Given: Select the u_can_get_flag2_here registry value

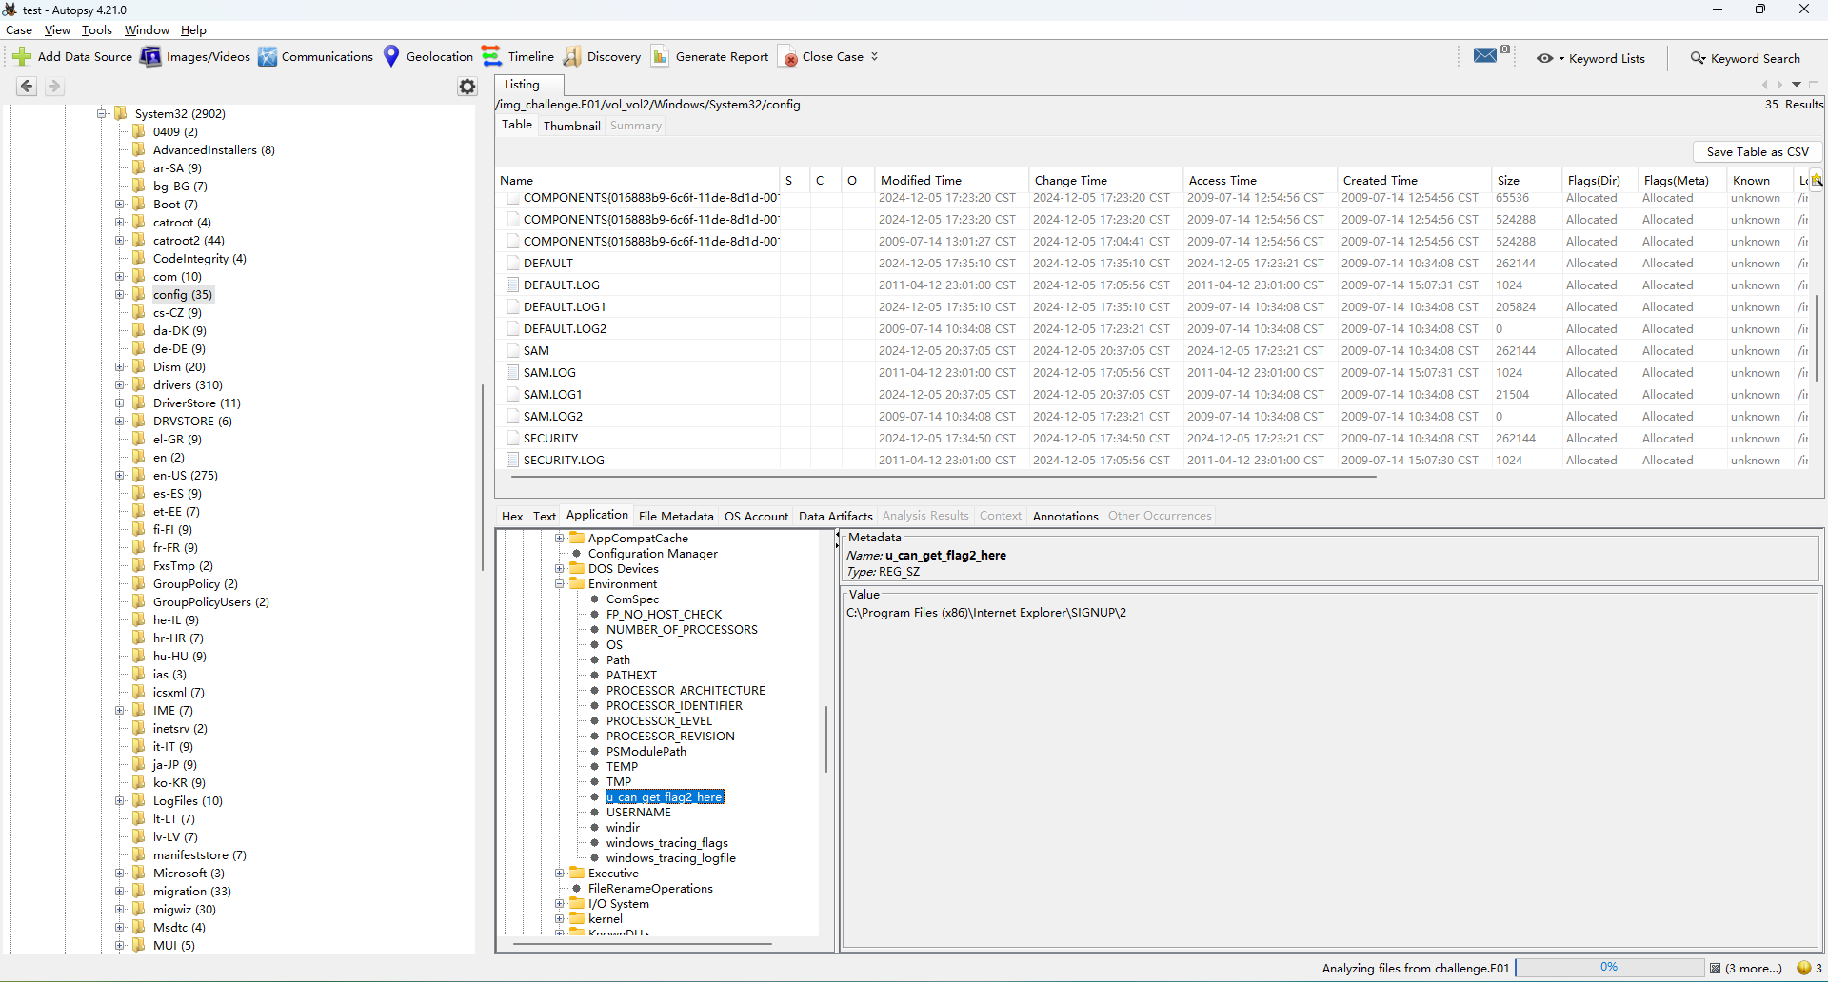Looking at the screenshot, I should click(x=665, y=796).
